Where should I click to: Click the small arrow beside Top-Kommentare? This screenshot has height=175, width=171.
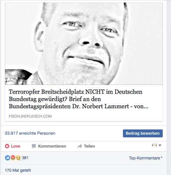point(161,157)
